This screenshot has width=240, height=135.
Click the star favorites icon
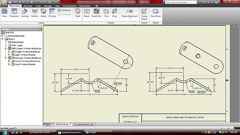(x=212, y=2)
